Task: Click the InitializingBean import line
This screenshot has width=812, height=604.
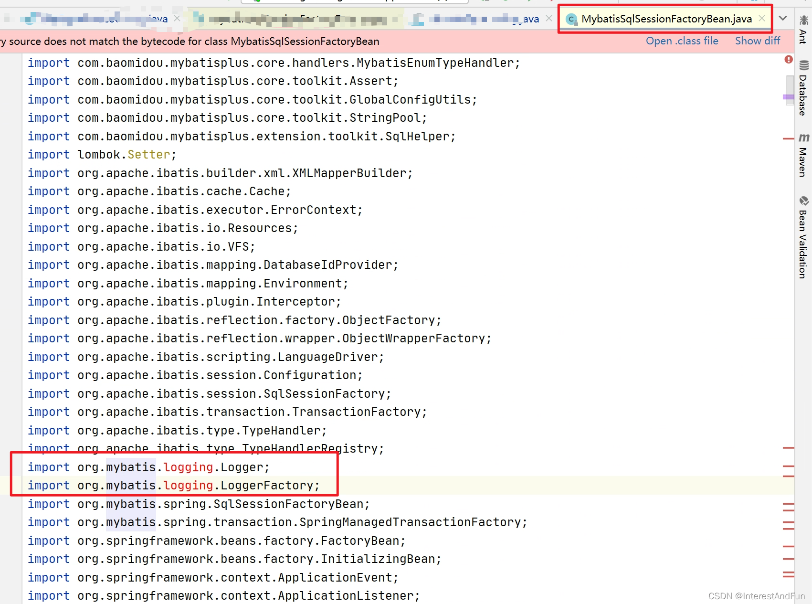Action: [234, 559]
